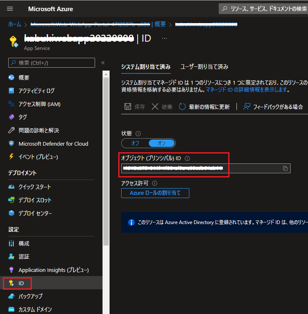308x314 pixels.
Task: Open フィードバックがある場合 feedback button
Action: [x=273, y=107]
